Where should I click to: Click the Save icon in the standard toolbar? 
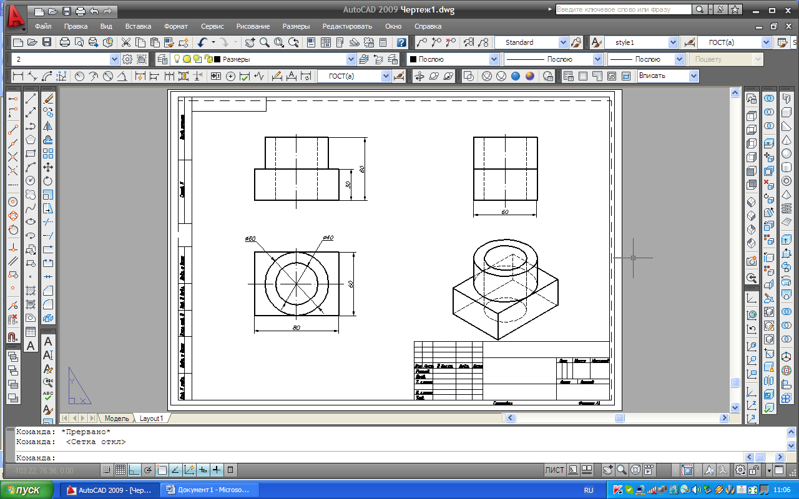click(x=47, y=42)
